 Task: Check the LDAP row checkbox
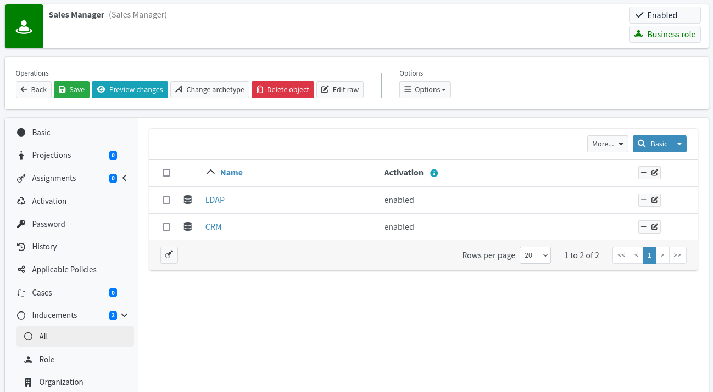point(166,200)
